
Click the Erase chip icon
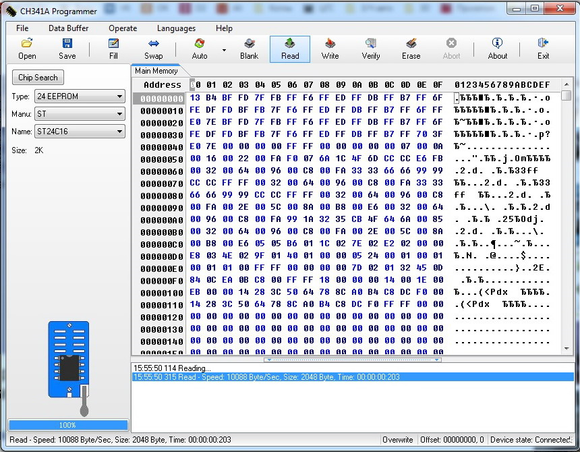[411, 49]
